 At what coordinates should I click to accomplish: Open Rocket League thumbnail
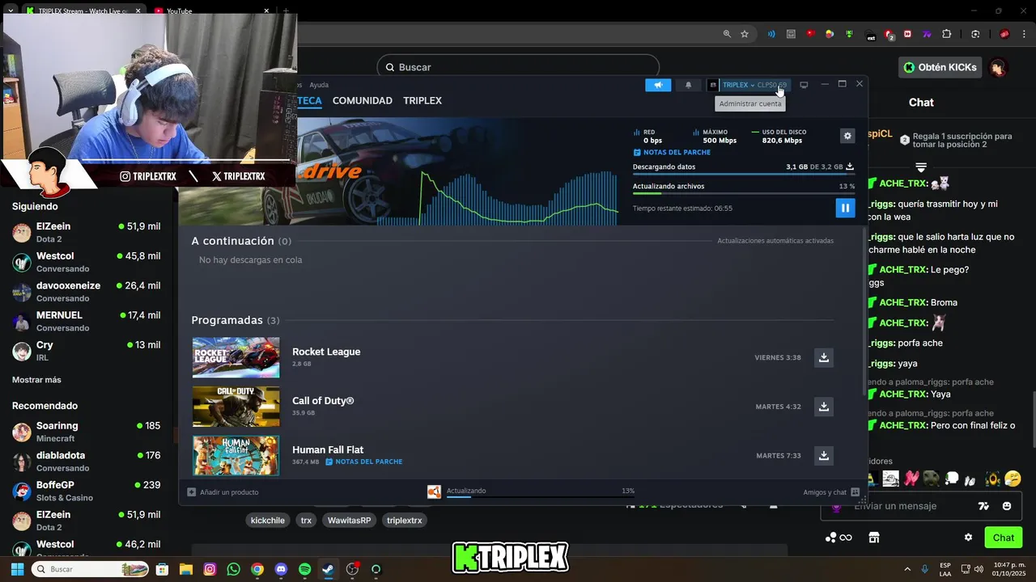(236, 357)
